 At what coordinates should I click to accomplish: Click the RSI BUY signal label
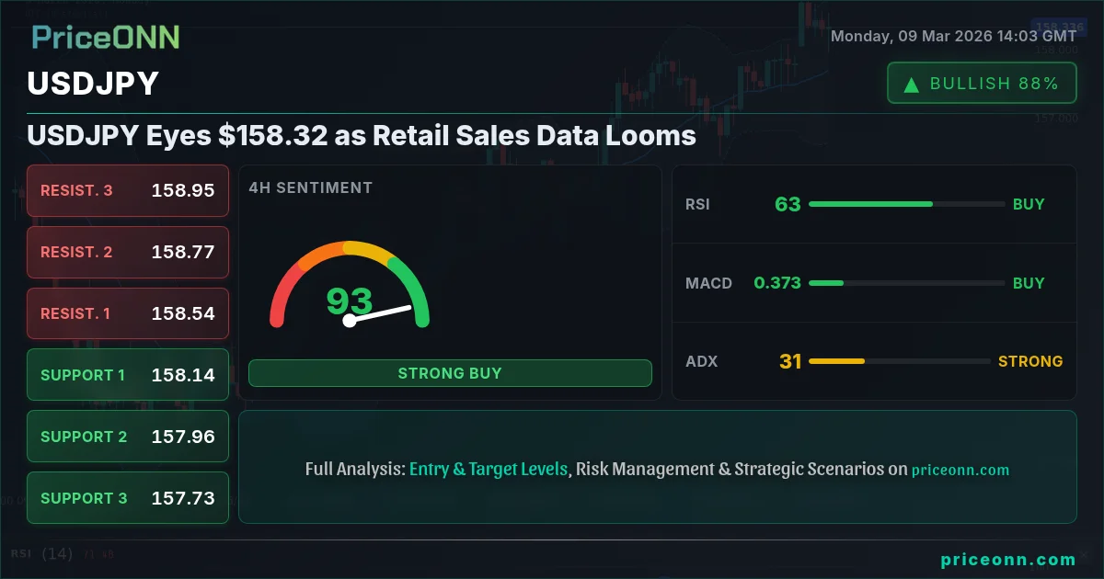click(x=1029, y=204)
